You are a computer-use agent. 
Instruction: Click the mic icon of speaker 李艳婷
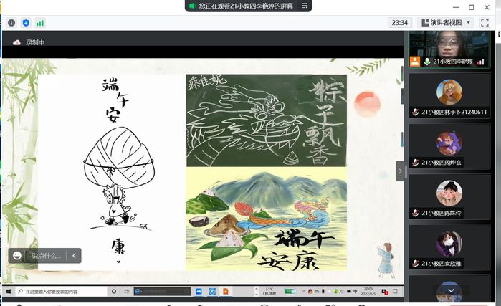click(x=427, y=62)
